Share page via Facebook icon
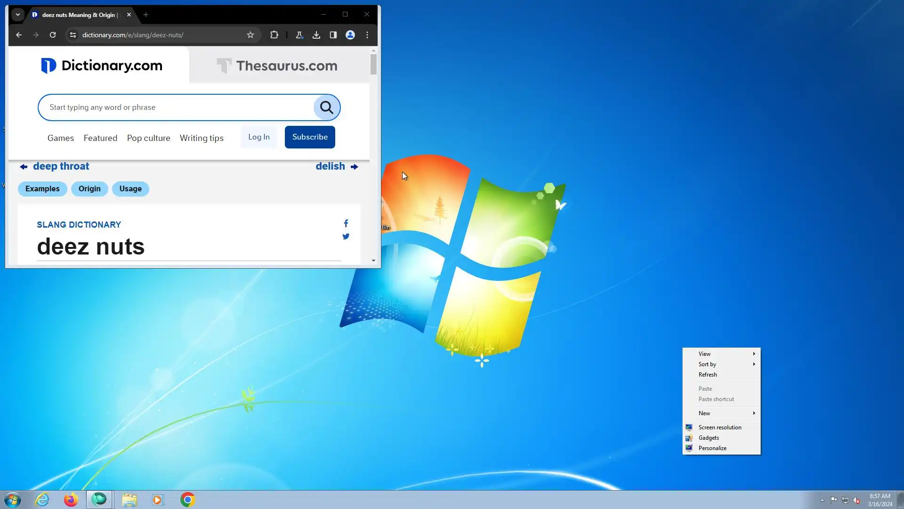Viewport: 904px width, 509px height. [346, 223]
